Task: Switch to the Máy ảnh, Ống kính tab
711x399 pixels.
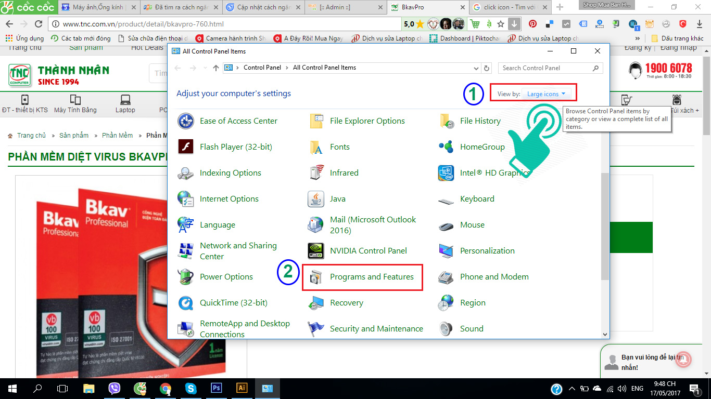Action: click(99, 7)
